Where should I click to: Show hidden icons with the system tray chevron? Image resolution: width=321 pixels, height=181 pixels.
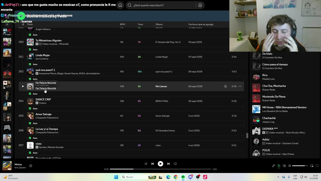[x=278, y=177]
